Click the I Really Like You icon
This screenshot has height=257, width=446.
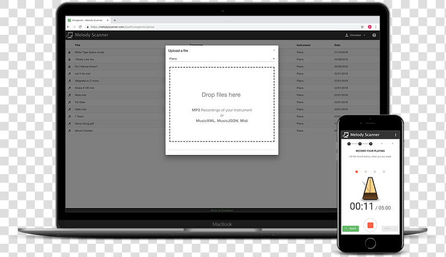point(69,59)
